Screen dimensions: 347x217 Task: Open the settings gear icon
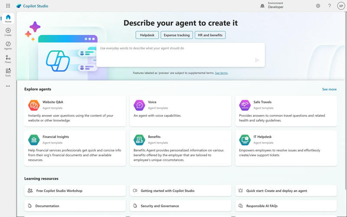[318, 6]
